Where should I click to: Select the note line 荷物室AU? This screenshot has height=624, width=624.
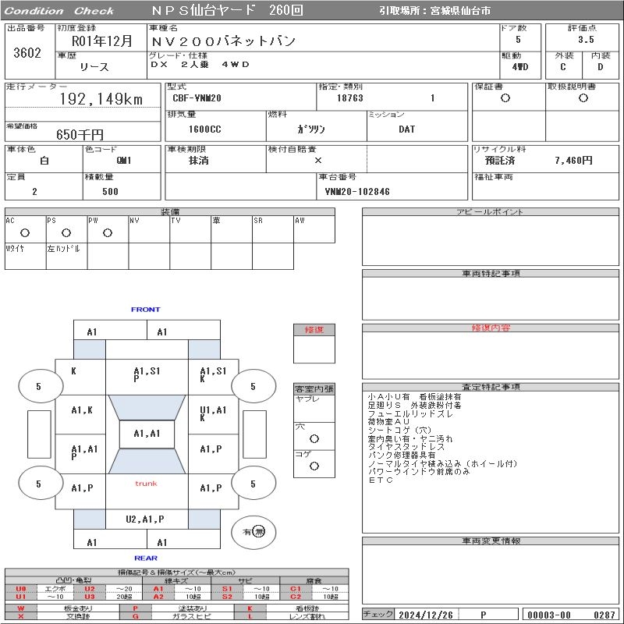[388, 422]
